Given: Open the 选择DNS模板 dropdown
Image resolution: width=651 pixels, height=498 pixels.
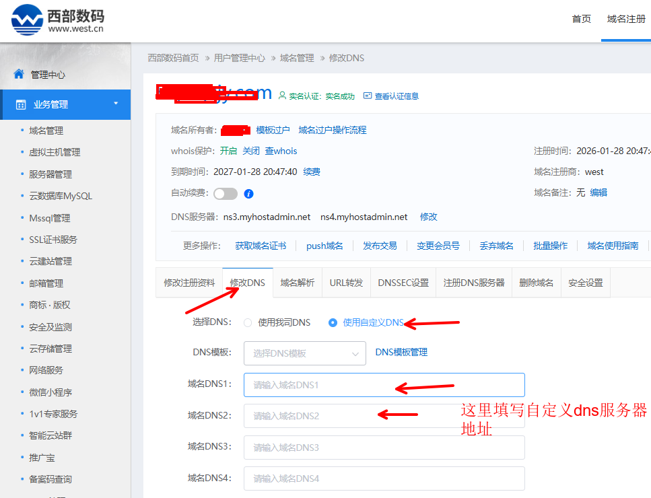Looking at the screenshot, I should 304,353.
